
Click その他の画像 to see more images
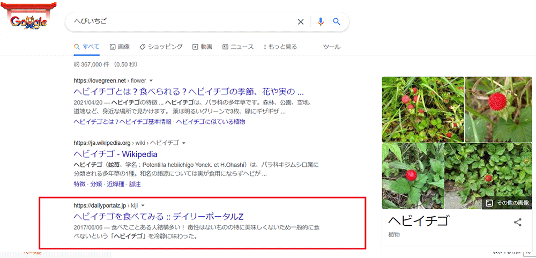[x=507, y=203]
